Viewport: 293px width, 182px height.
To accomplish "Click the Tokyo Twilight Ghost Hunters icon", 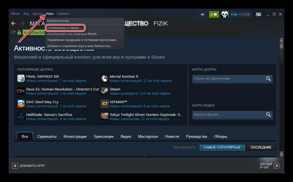I will coord(104,117).
